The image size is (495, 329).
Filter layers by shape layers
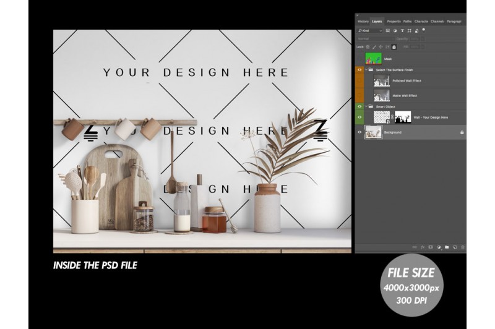pyautogui.click(x=410, y=30)
